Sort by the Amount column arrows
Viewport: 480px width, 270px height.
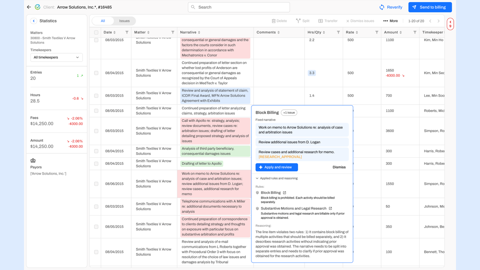pyautogui.click(x=401, y=32)
